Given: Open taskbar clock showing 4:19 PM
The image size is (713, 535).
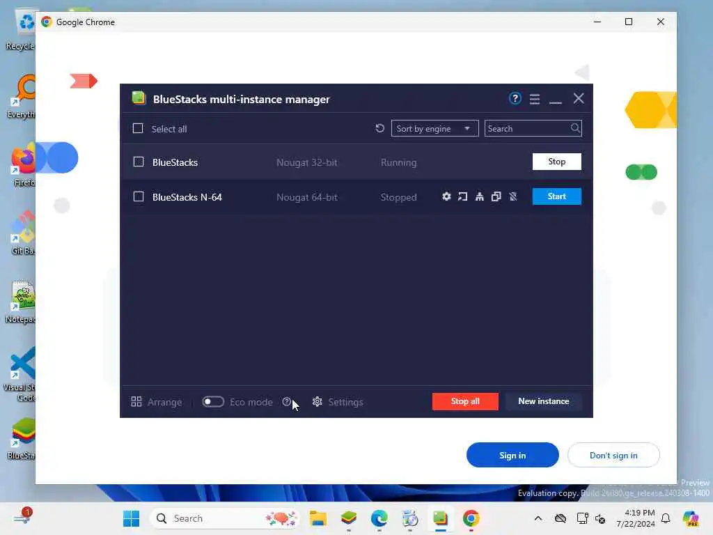Looking at the screenshot, I should 636,518.
